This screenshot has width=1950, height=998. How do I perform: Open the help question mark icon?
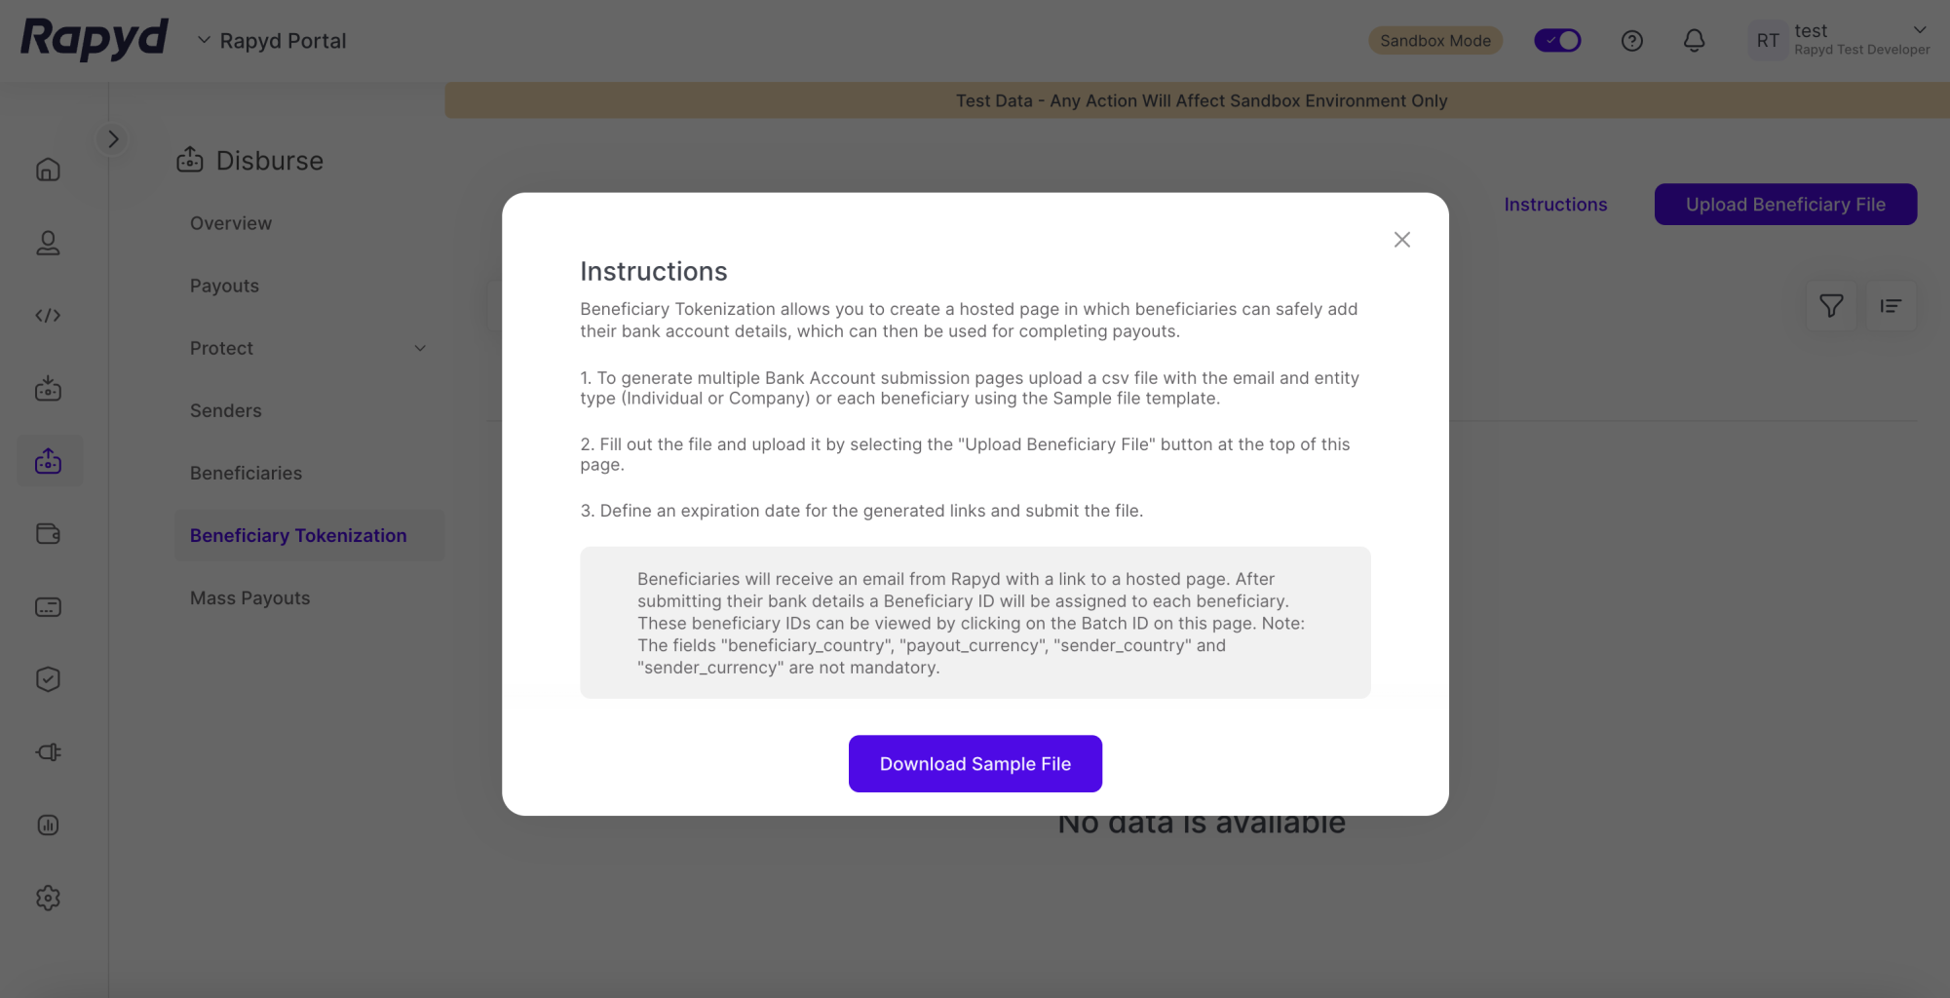click(x=1631, y=41)
